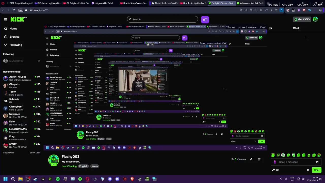Open Steam from the taskbar
The image size is (325, 183).
click(x=35, y=179)
